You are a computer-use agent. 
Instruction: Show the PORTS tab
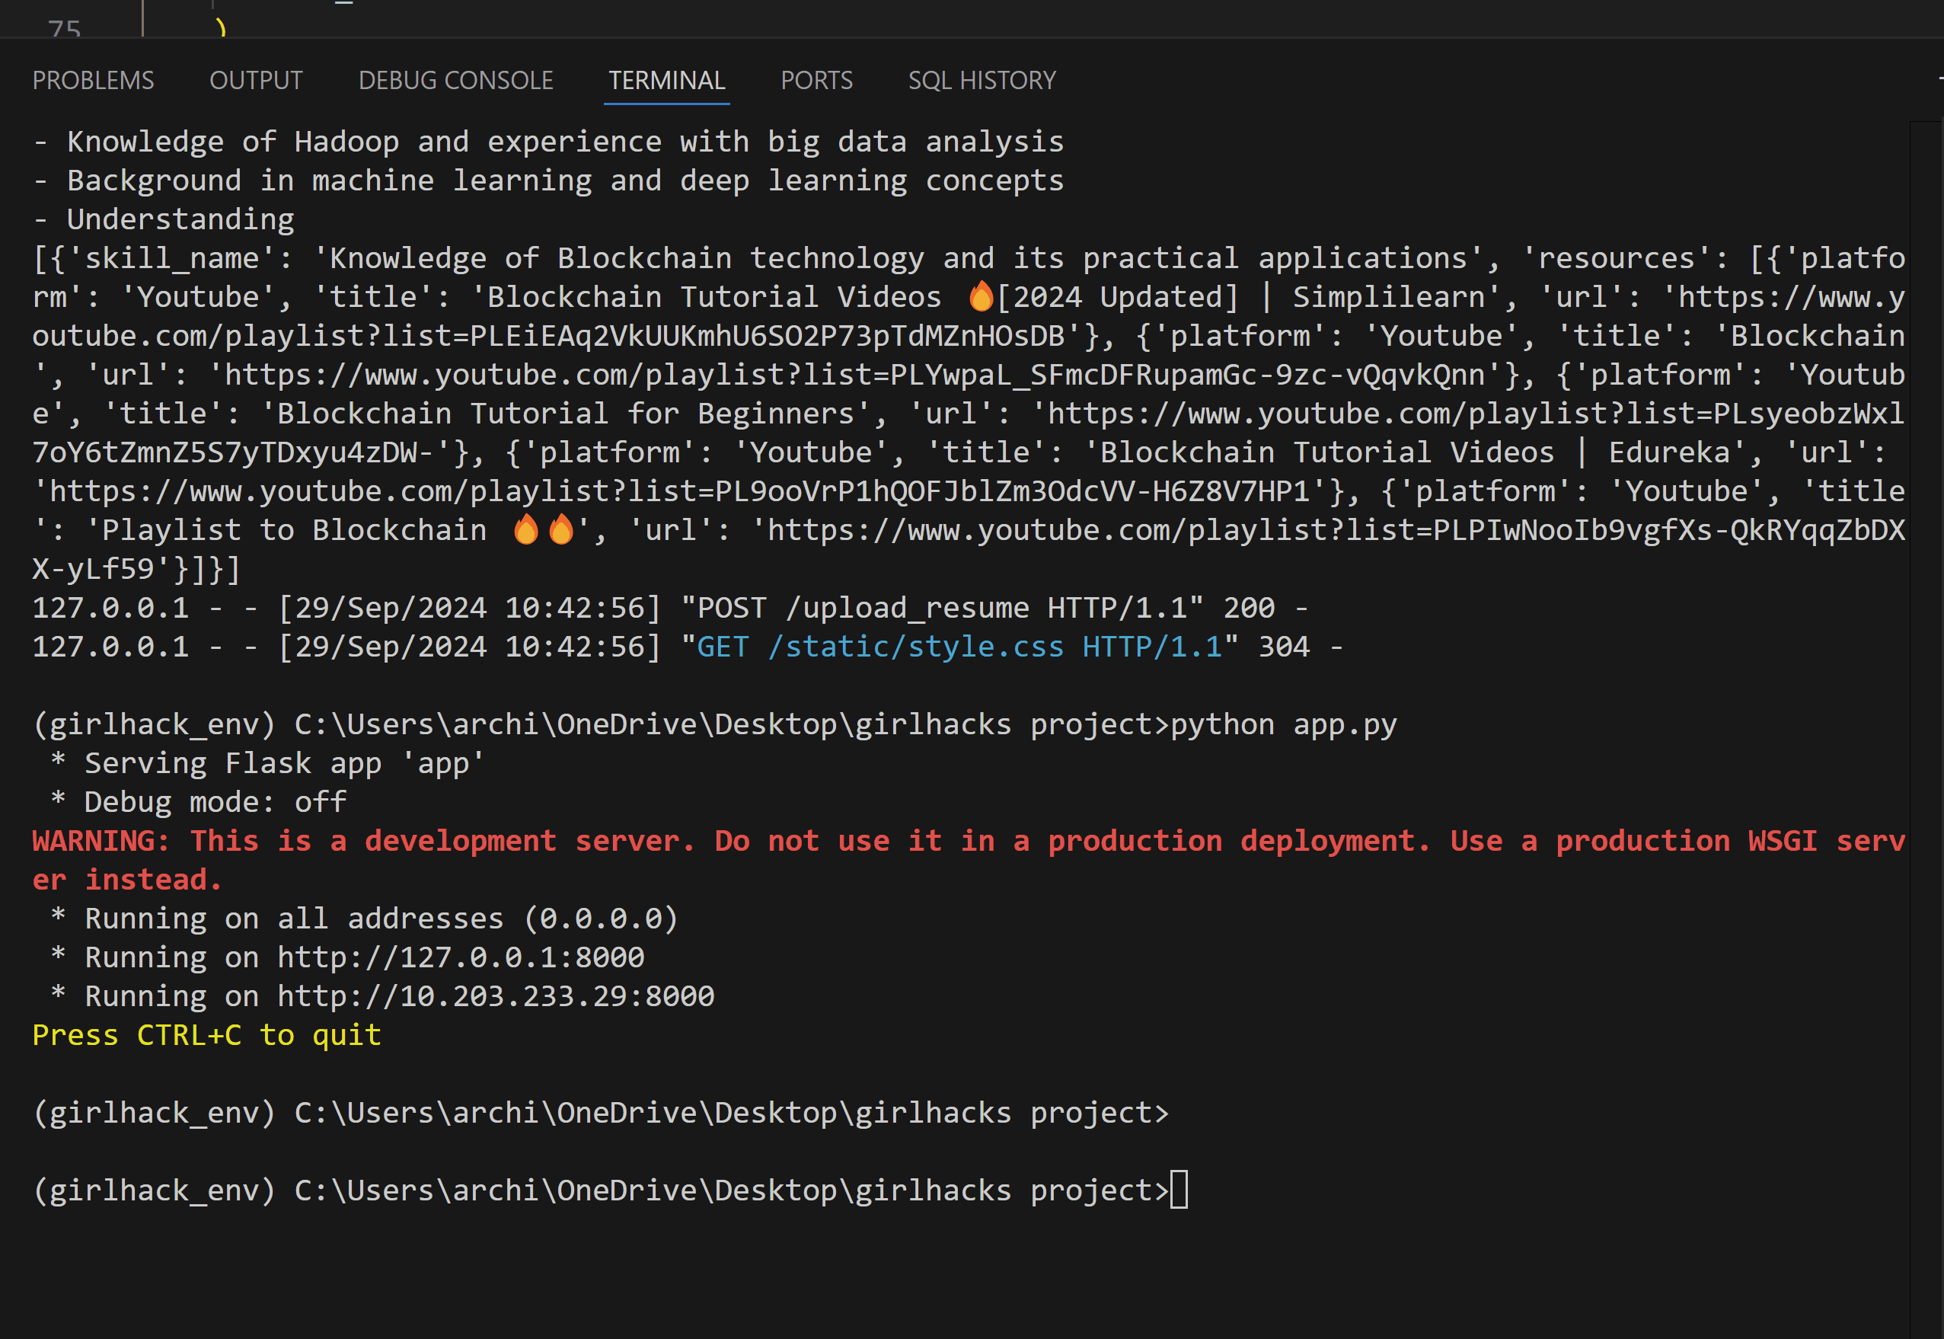pos(816,81)
